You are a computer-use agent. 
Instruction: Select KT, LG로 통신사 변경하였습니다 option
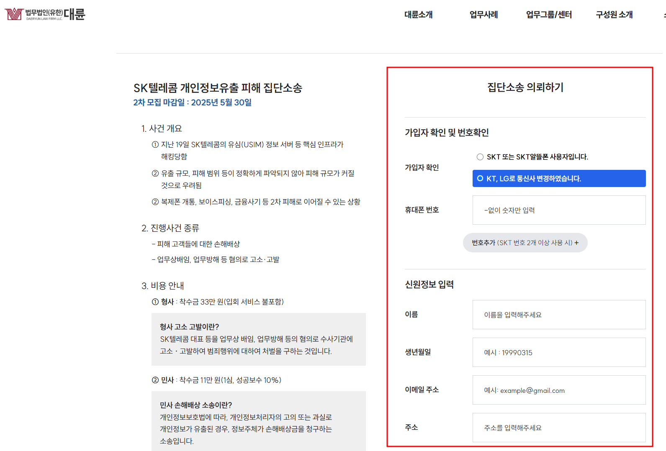tap(559, 179)
